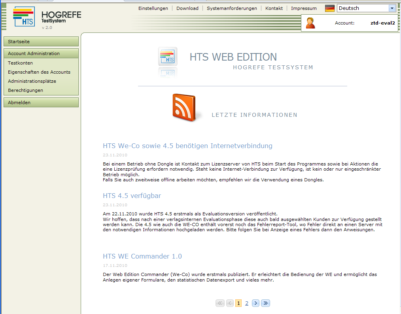This screenshot has height=314, width=401.
Task: Open the Impressum page
Action: 304,8
